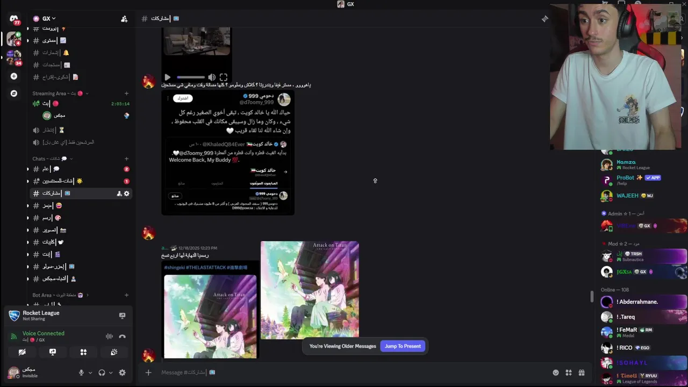Select the server icon with badge 4
The height and width of the screenshot is (387, 688).
point(13,39)
